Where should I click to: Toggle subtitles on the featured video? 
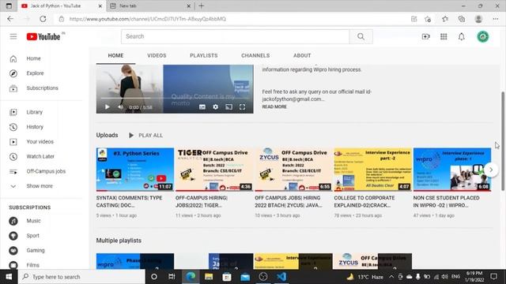point(202,107)
